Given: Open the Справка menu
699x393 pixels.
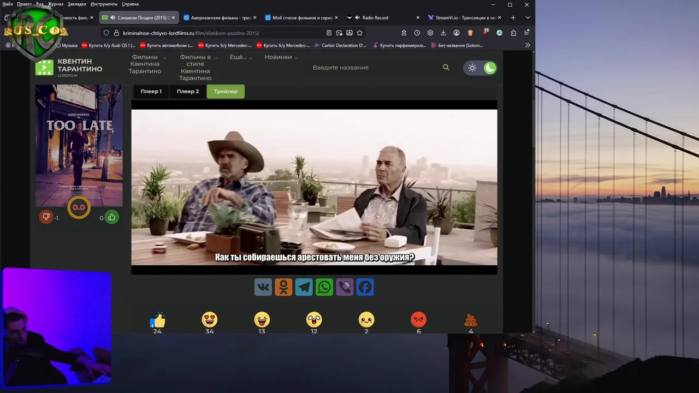Looking at the screenshot, I should pyautogui.click(x=130, y=4).
